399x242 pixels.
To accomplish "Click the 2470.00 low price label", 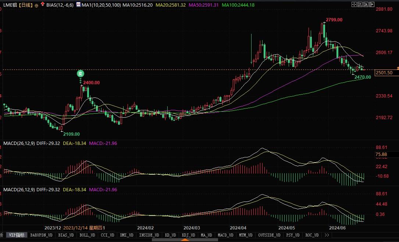I will (363, 77).
